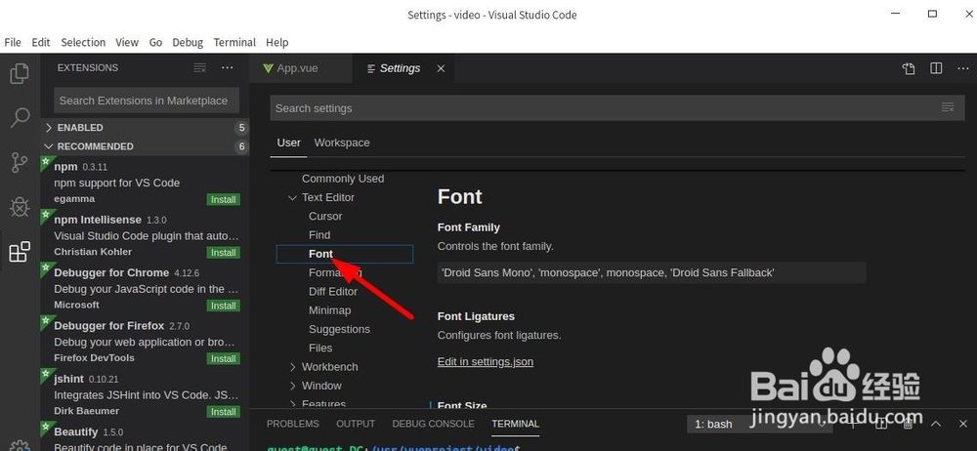Open the Debug view in activity bar
Image resolution: width=977 pixels, height=451 pixels.
tap(20, 207)
